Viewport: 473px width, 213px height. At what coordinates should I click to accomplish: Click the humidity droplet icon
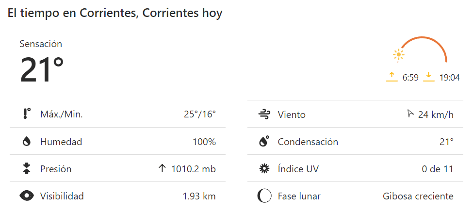tap(27, 142)
